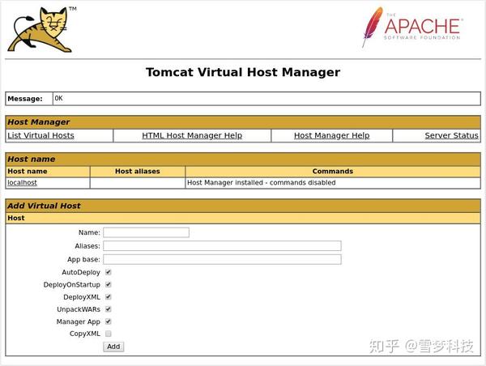Uncheck the DeployOnStartup checkbox
Screen dimensions: 486x366
[109, 284]
